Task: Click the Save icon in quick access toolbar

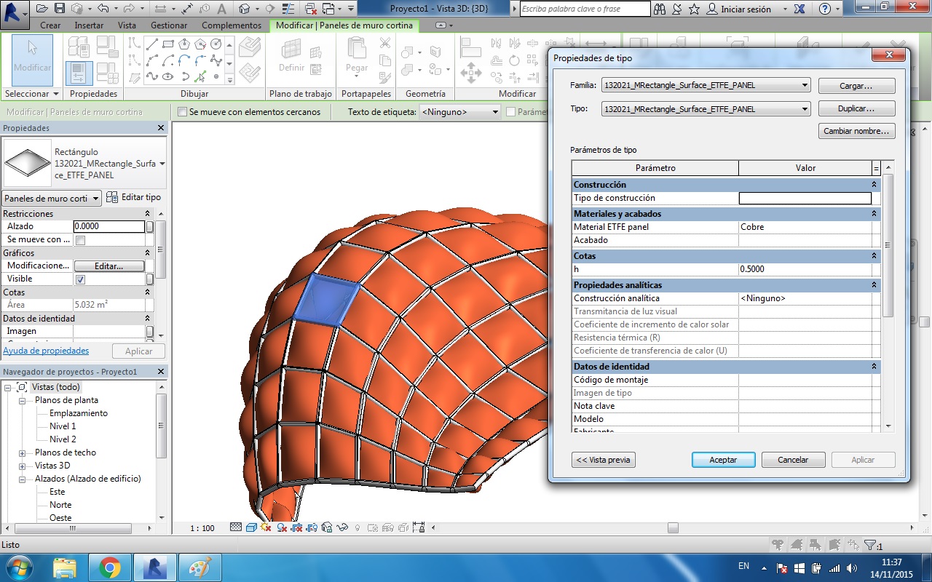Action: [x=60, y=9]
